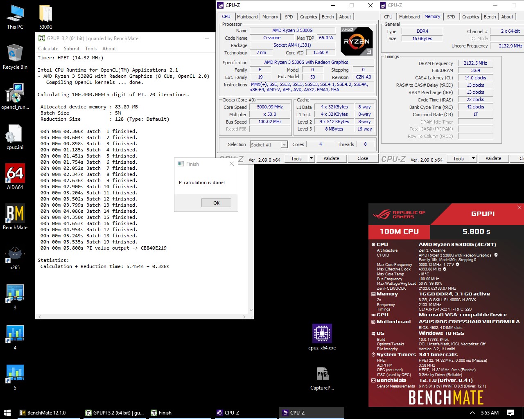Image resolution: width=524 pixels, height=419 pixels.
Task: Switch to Mainboard tab in left CPU-Z
Action: [x=247, y=17]
